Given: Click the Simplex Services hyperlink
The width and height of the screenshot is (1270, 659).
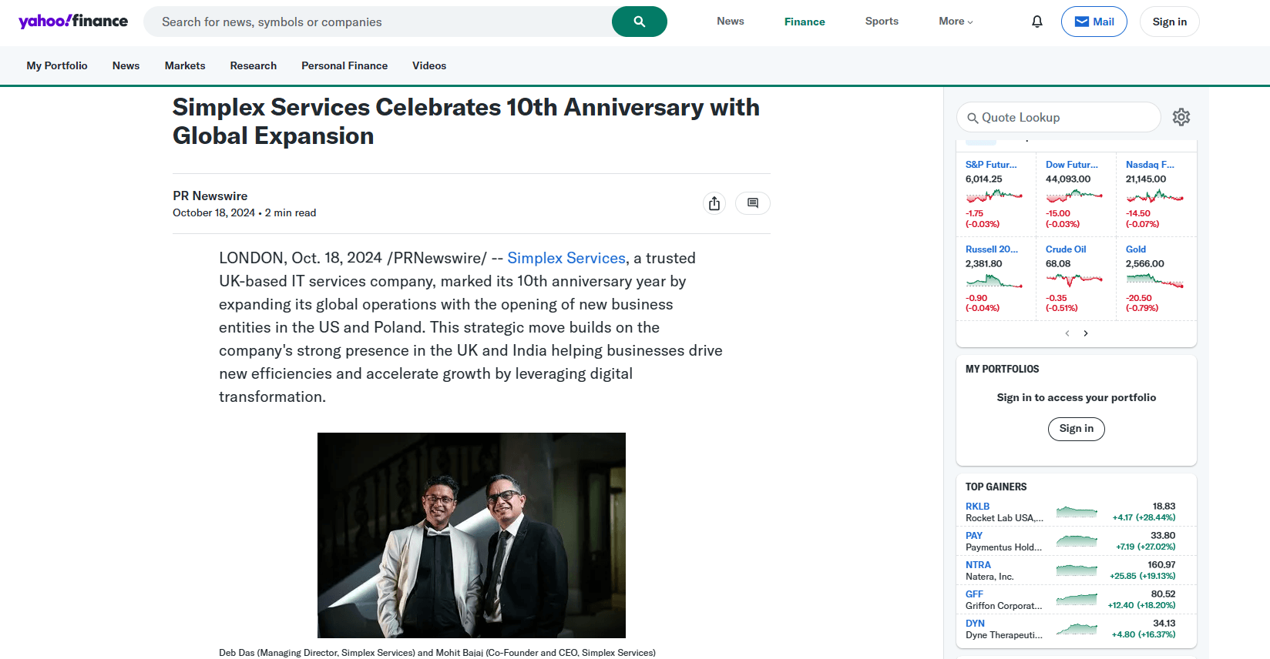Looking at the screenshot, I should 566,258.
